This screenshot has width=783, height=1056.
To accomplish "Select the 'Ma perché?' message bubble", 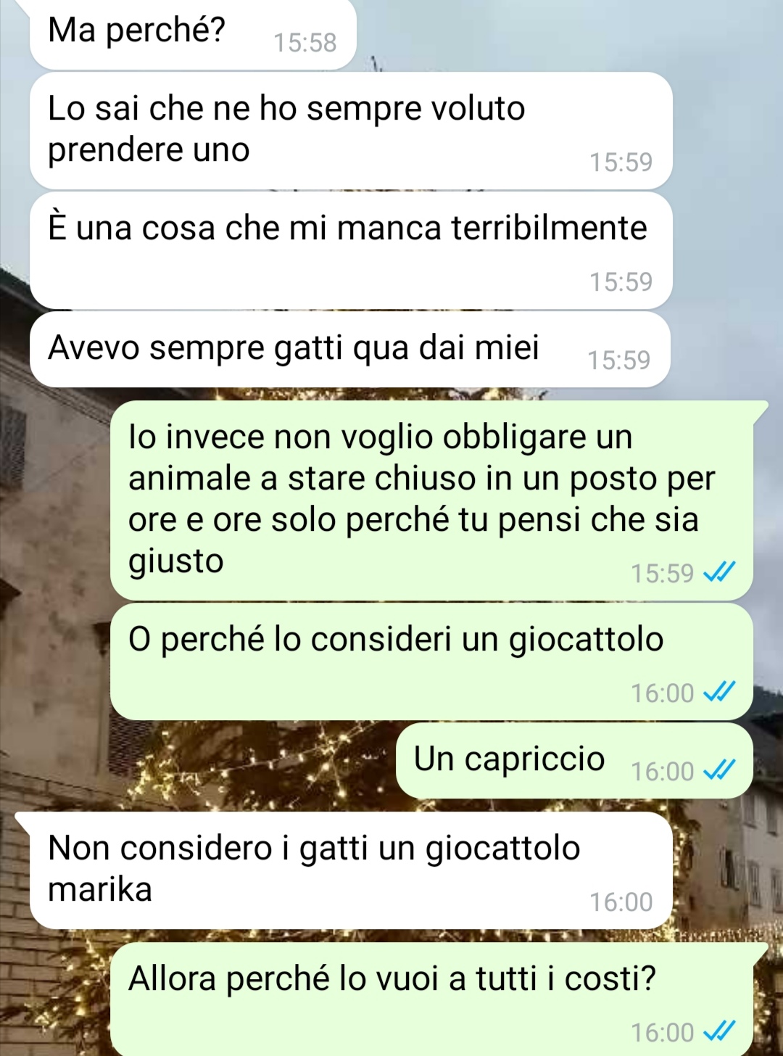I will click(x=193, y=33).
